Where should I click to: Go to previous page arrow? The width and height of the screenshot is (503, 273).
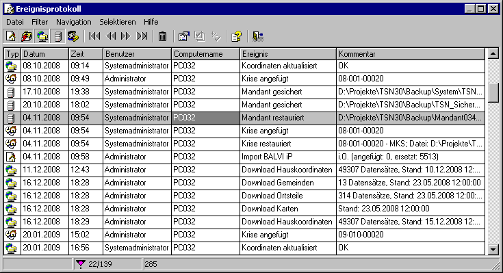pos(111,36)
